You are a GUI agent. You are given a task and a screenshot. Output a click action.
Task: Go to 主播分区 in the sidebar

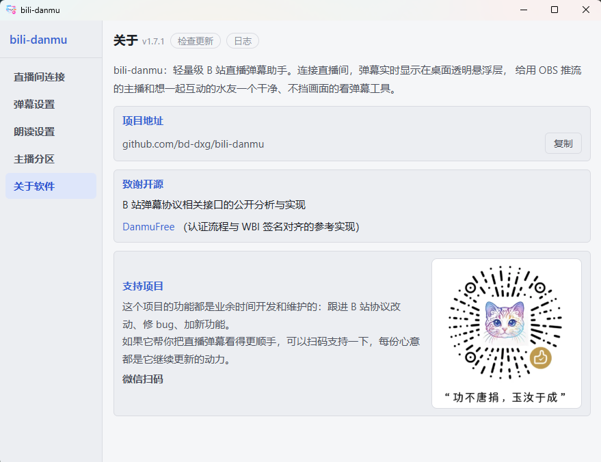point(51,159)
